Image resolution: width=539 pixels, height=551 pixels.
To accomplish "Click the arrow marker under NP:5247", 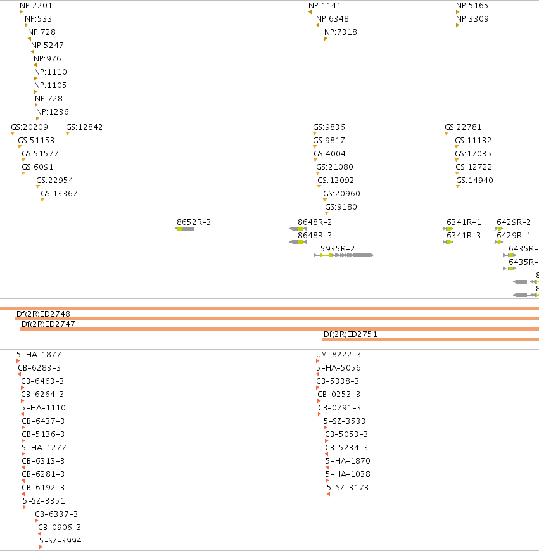I will (33, 52).
